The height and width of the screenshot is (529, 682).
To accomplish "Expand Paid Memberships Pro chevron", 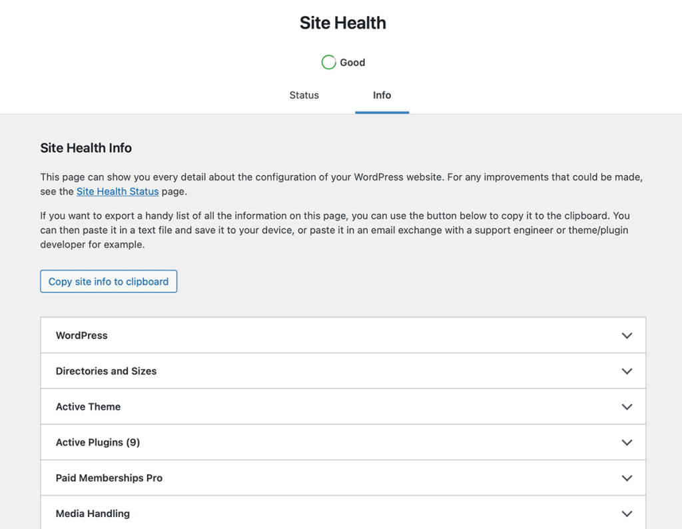I will point(627,478).
